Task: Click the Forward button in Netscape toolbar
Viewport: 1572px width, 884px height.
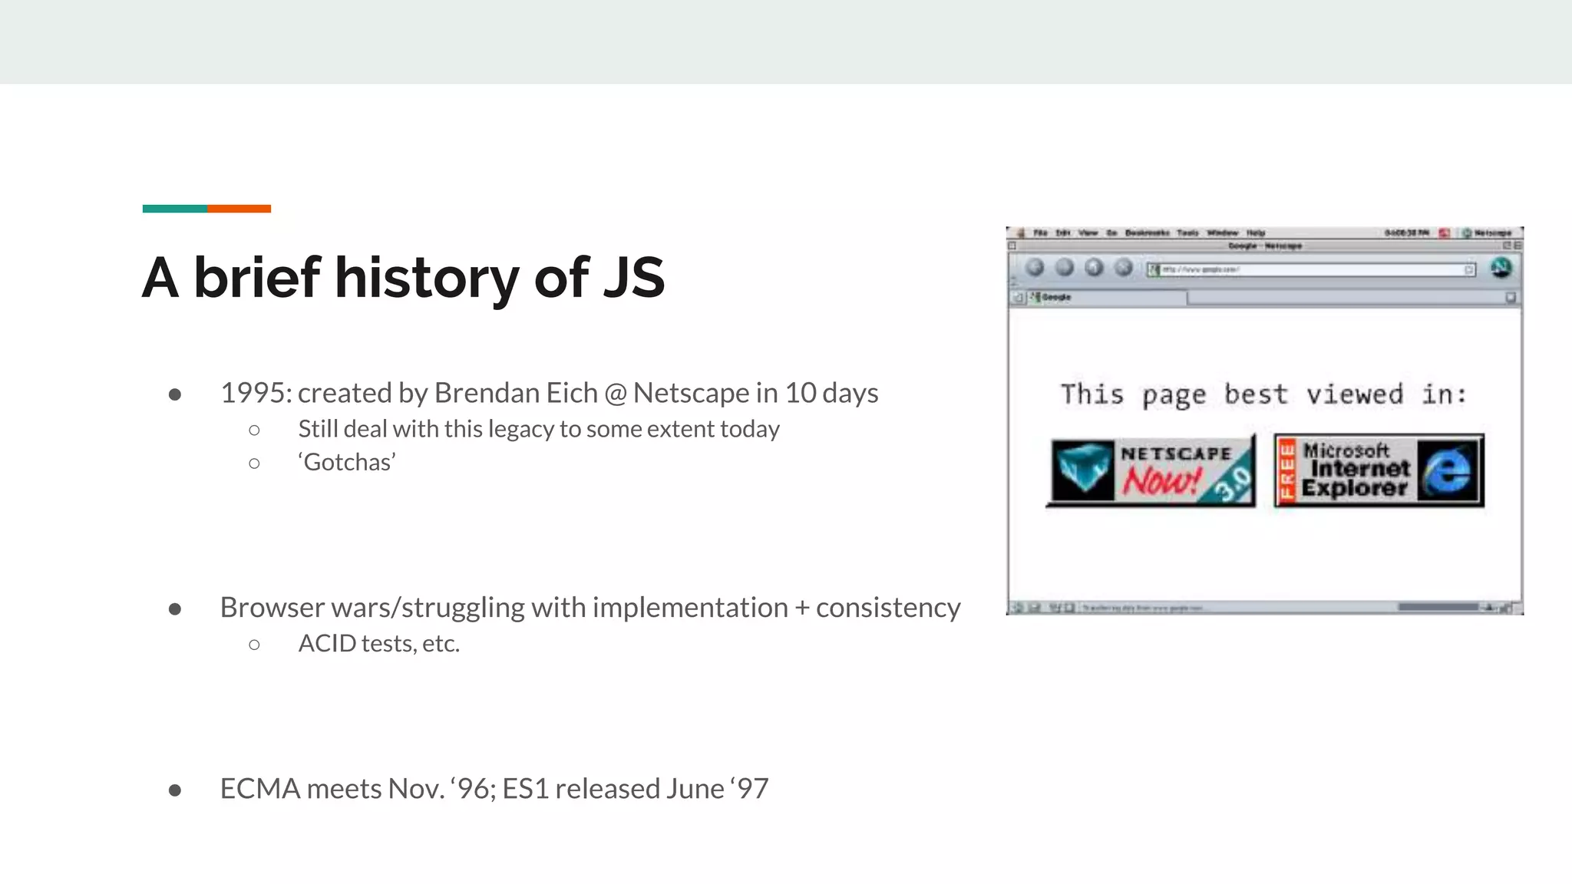Action: click(x=1065, y=267)
